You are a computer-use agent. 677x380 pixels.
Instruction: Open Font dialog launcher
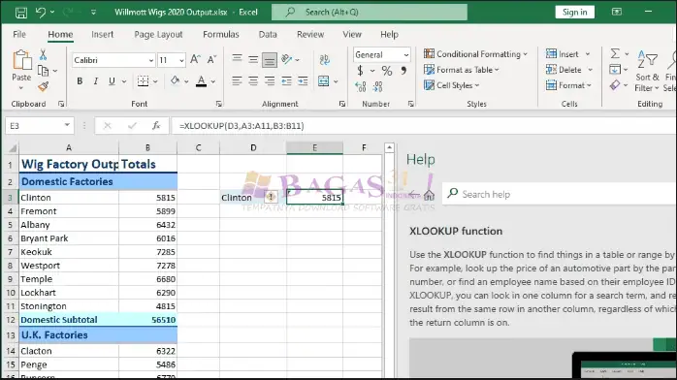coord(219,104)
